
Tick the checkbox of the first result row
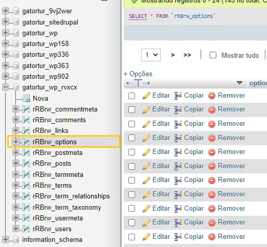[x=131, y=96]
